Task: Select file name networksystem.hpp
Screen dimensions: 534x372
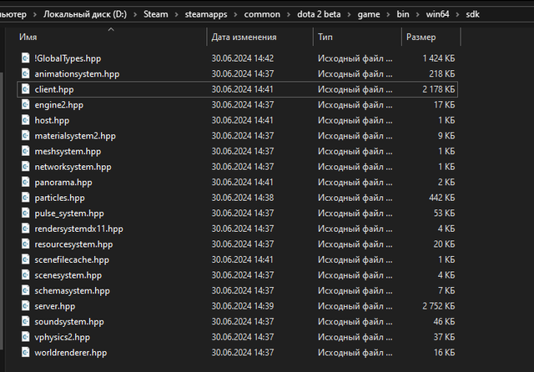Action: tap(73, 167)
